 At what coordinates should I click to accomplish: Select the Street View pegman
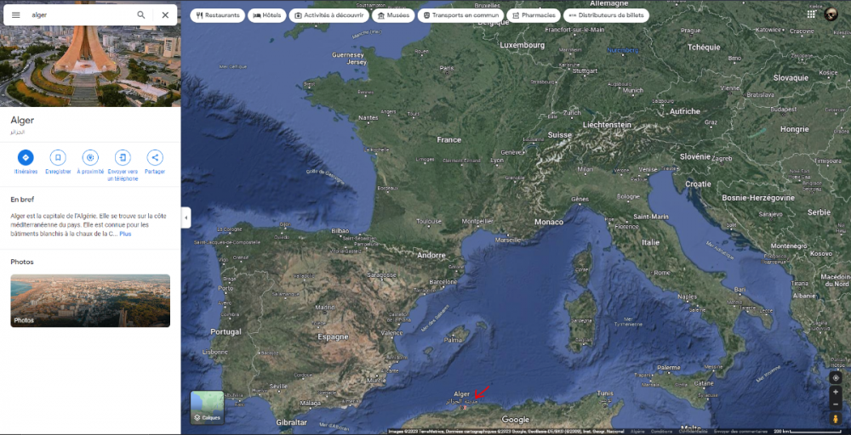(x=836, y=419)
